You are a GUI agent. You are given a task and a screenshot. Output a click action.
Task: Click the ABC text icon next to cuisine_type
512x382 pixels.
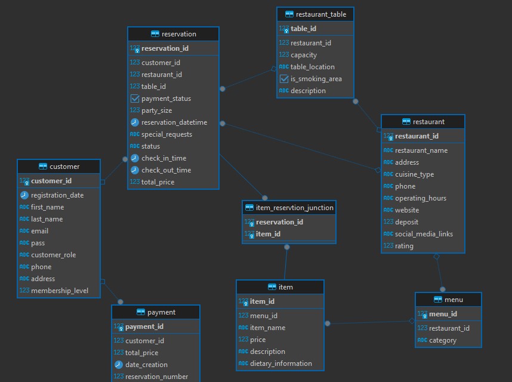(388, 174)
